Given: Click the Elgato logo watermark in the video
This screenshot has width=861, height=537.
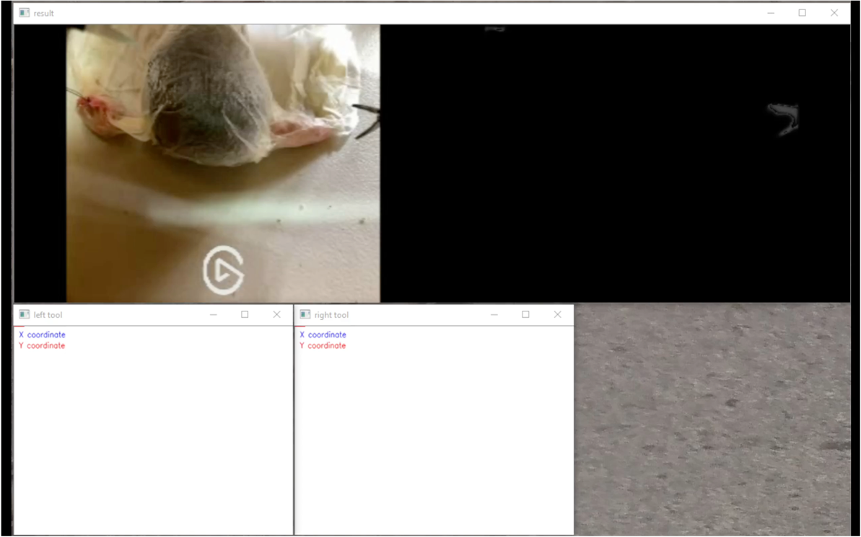Looking at the screenshot, I should coord(223,270).
